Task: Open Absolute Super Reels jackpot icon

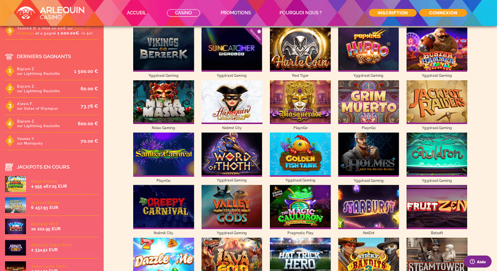Action: [15, 248]
